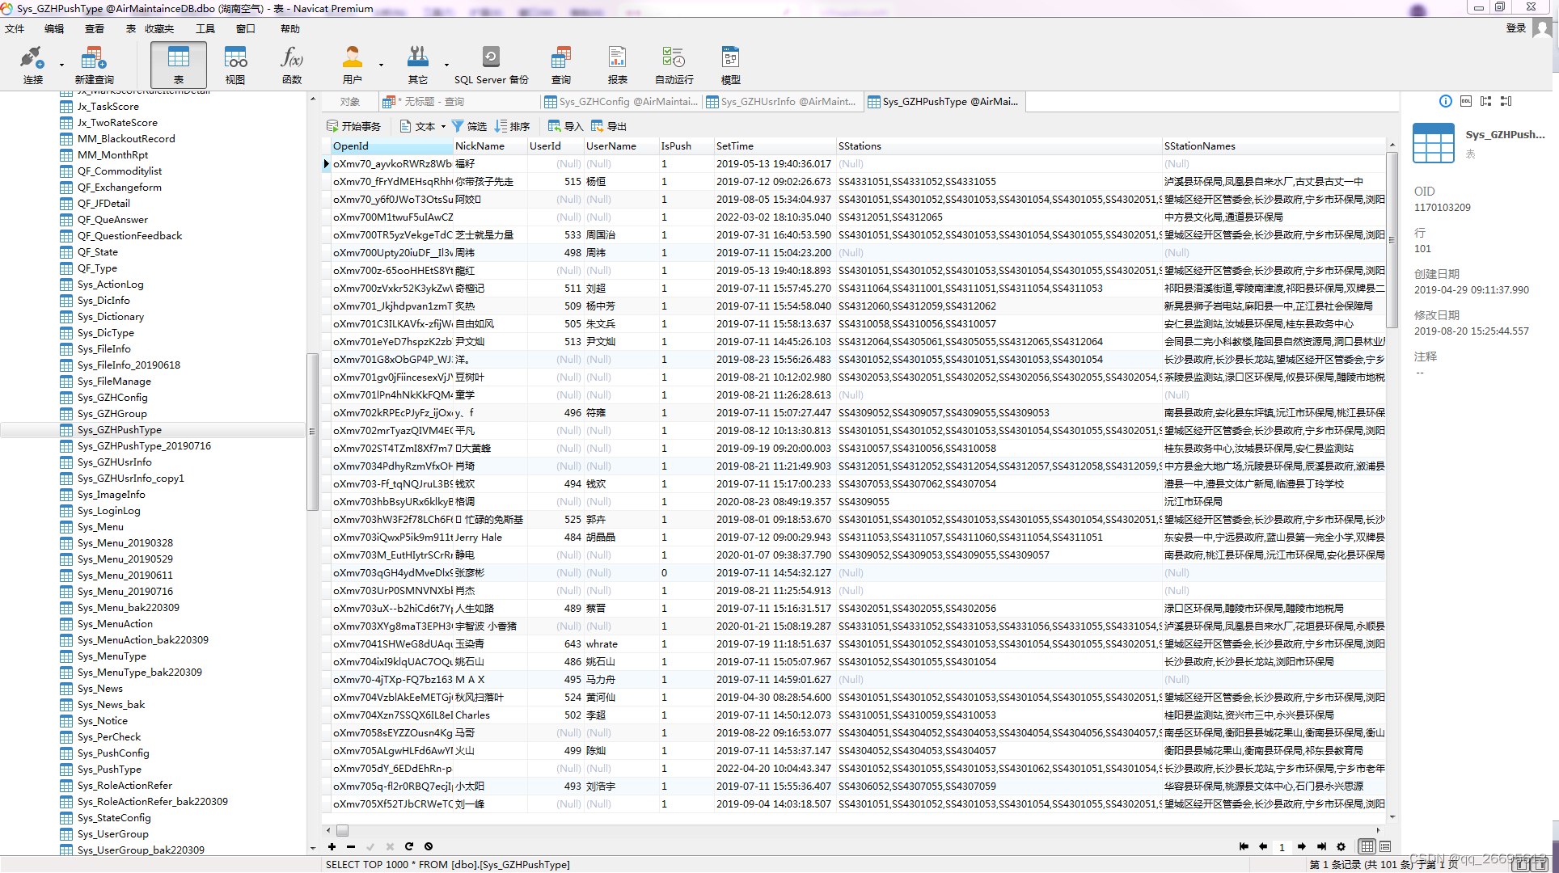1559x873 pixels.
Task: Expand the 其它 (others) toolbar dropdown arrow
Action: click(x=446, y=65)
